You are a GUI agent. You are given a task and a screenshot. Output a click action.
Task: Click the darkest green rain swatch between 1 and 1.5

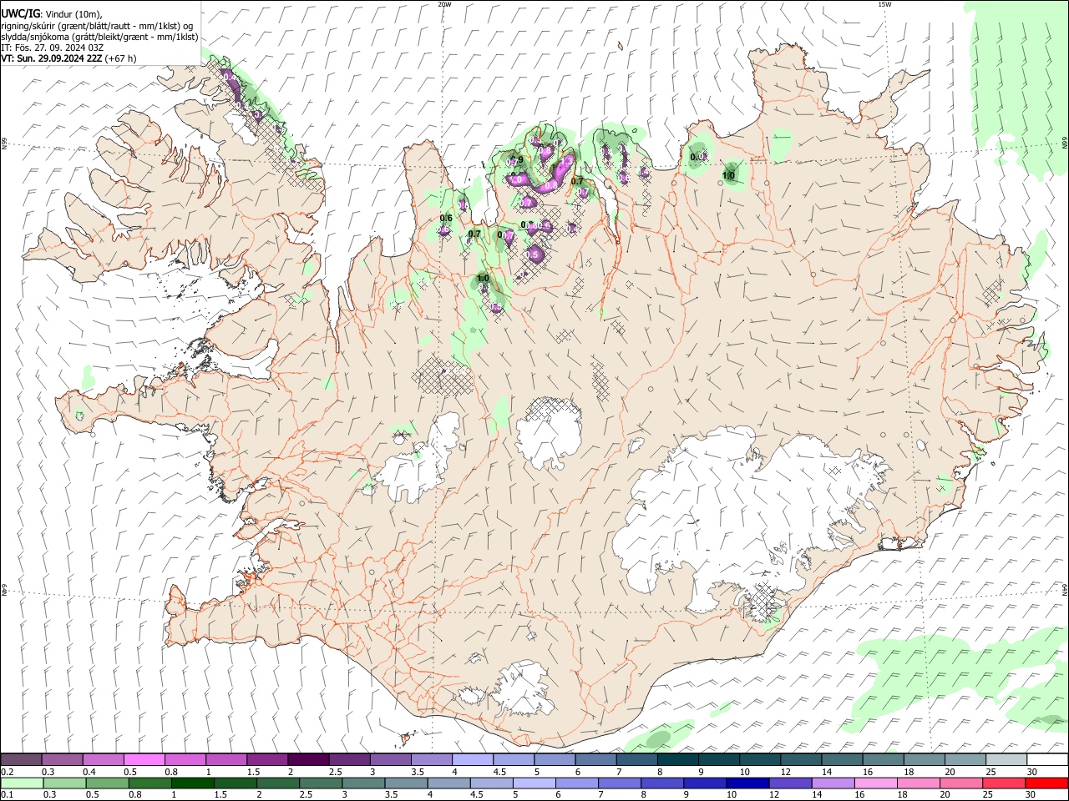[192, 783]
